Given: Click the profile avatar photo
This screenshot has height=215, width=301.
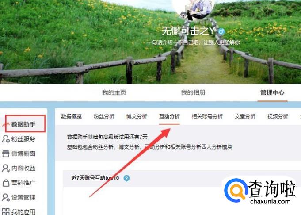Looking at the screenshot, I should pos(194,10).
